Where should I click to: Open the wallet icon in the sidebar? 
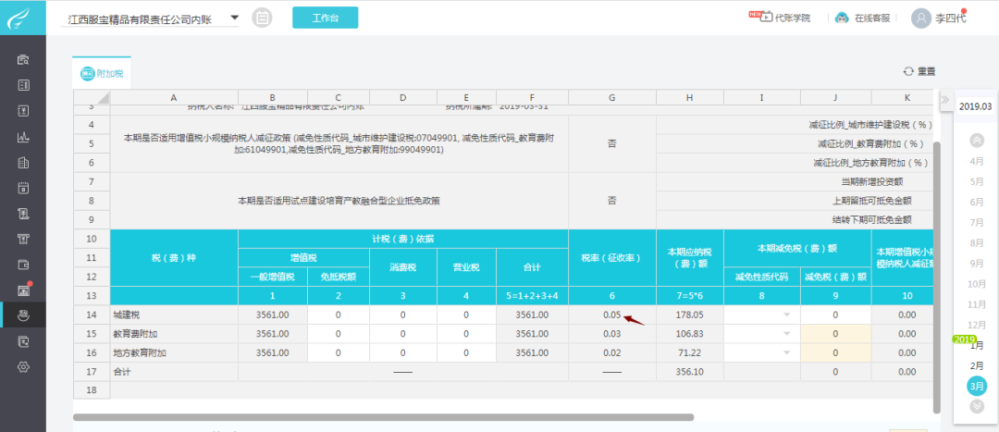pyautogui.click(x=23, y=264)
